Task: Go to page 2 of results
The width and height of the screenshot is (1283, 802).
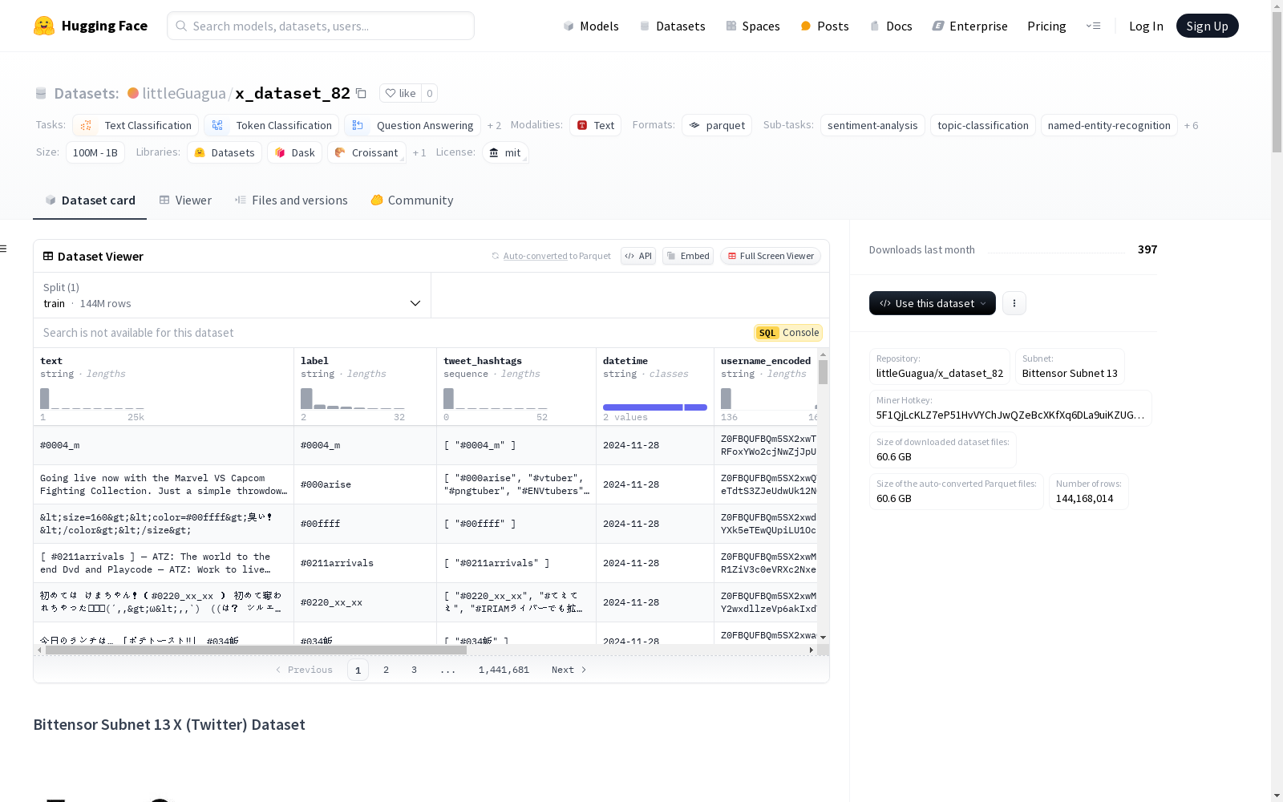Action: (x=386, y=670)
